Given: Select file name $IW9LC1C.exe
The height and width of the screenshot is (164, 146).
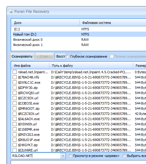Looking at the screenshot, I should pos(29,82).
